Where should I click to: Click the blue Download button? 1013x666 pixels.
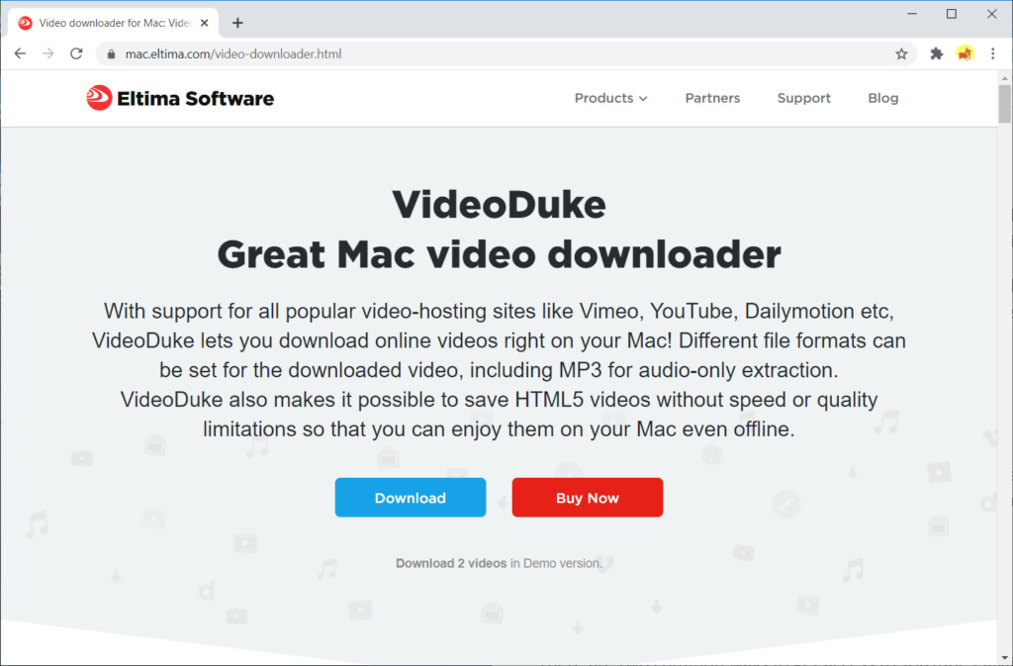pyautogui.click(x=411, y=498)
